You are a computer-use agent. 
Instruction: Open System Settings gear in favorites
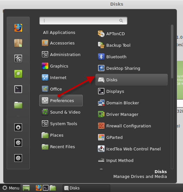18,59
